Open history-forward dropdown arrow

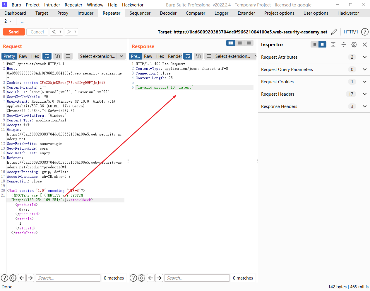[76, 32]
